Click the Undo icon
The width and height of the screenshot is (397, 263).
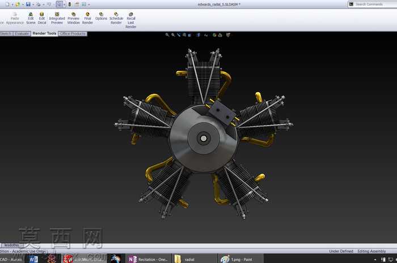[x=49, y=5]
